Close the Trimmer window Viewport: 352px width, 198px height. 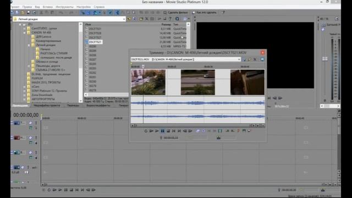coord(262,53)
